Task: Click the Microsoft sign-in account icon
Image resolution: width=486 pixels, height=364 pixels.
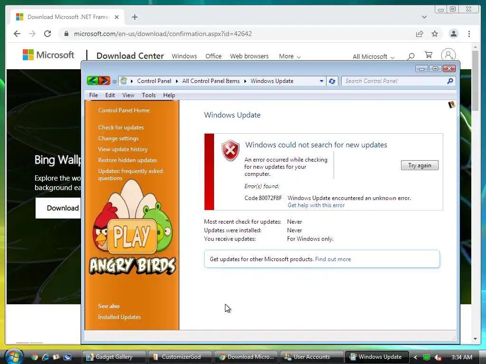Action: [x=448, y=55]
